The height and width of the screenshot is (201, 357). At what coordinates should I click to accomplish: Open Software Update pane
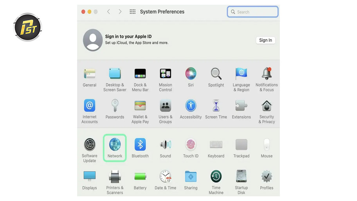pyautogui.click(x=90, y=150)
